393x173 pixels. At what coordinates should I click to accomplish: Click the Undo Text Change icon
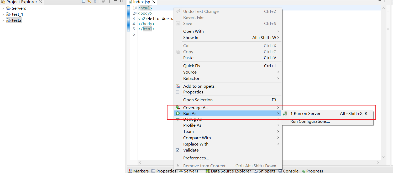[178, 11]
